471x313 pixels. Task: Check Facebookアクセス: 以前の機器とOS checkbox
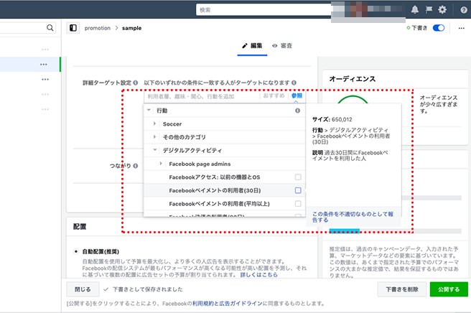click(298, 177)
